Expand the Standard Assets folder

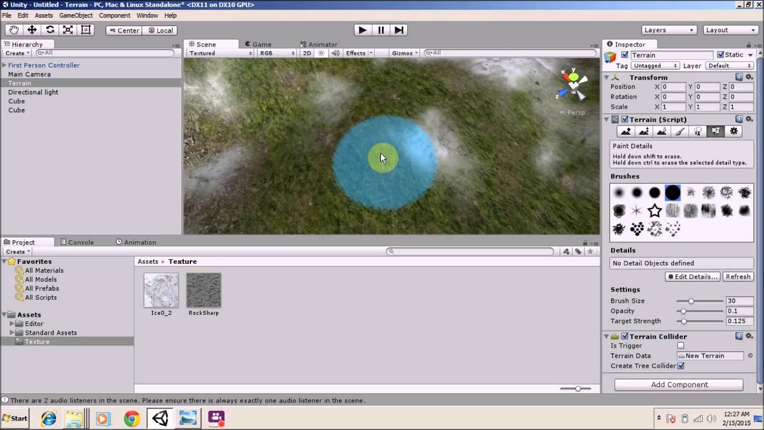12,333
